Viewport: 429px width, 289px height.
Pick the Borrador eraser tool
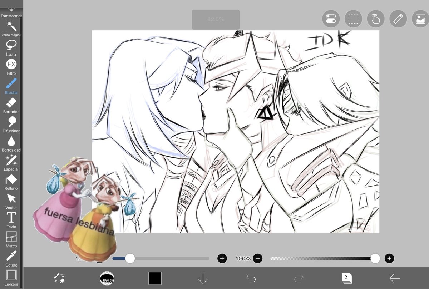(x=11, y=105)
